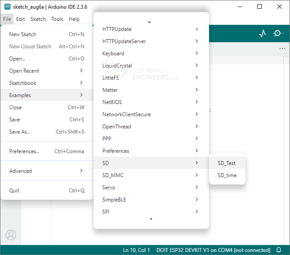Expand SPI examples
Screen dimensions: 290x255
[x=151, y=212]
